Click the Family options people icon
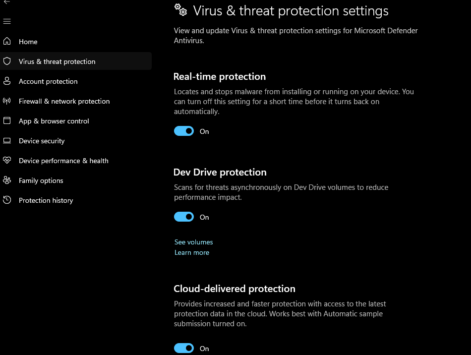 (x=7, y=180)
